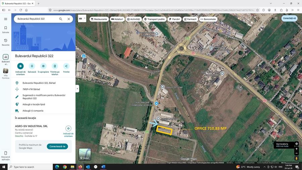Screen dimensions: 302x170
Task: Click the Trimite share icon
Action: coord(66,66)
